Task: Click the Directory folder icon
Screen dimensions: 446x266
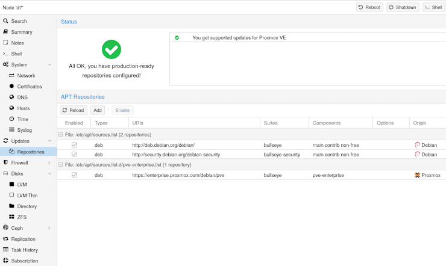Action: pos(11,206)
